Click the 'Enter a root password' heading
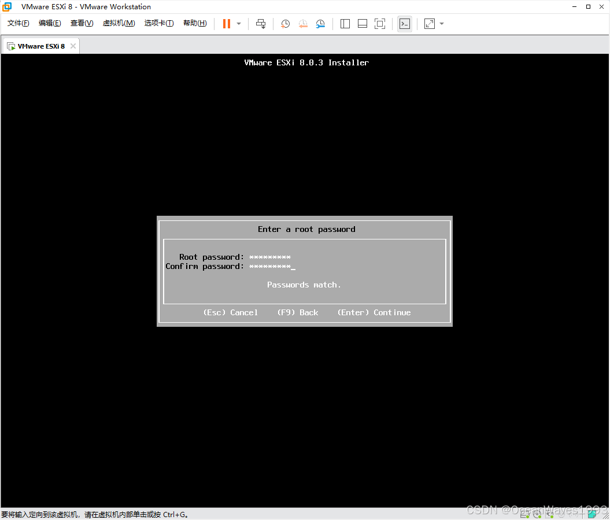This screenshot has height=520, width=610. tap(306, 229)
